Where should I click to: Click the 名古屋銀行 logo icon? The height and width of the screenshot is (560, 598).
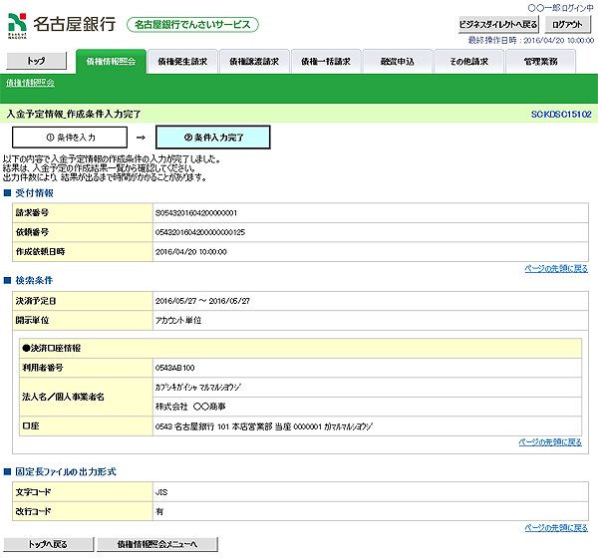pyautogui.click(x=17, y=26)
